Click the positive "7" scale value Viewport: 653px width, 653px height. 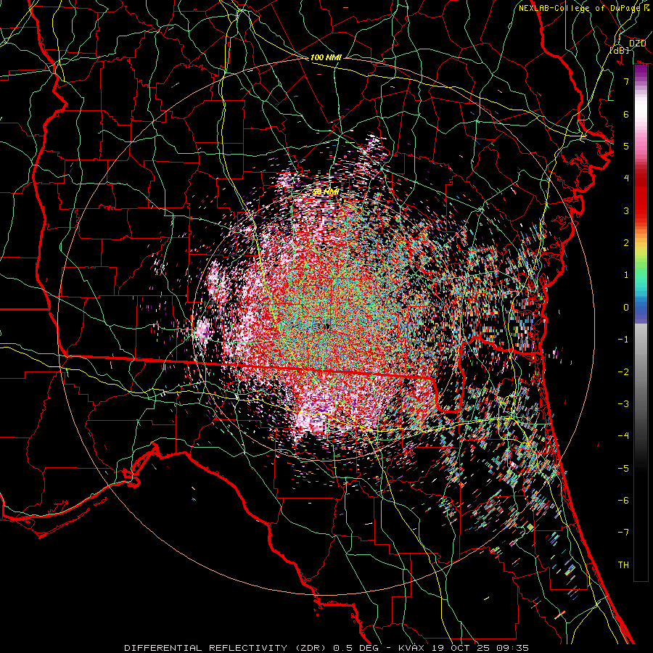coord(626,81)
